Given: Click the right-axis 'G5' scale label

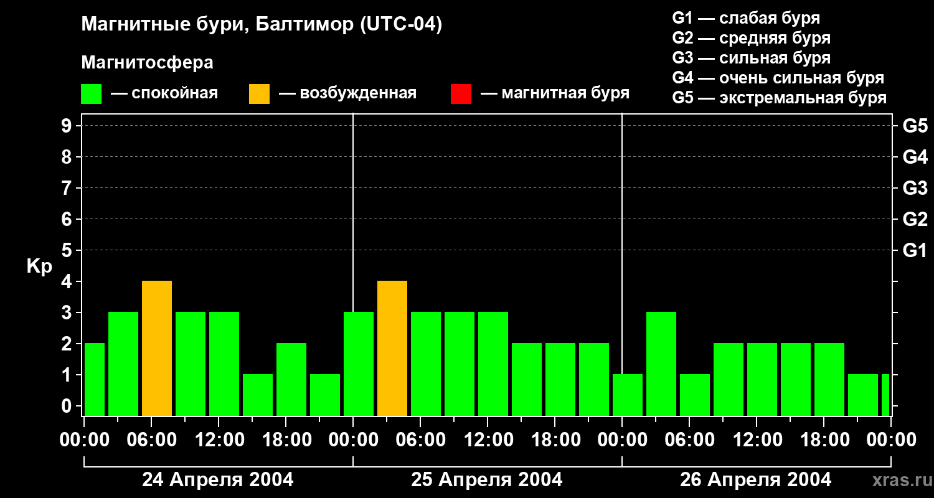Looking at the screenshot, I should pos(915,126).
